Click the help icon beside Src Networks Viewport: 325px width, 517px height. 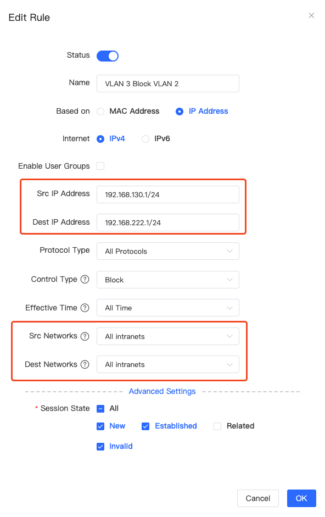(85, 336)
